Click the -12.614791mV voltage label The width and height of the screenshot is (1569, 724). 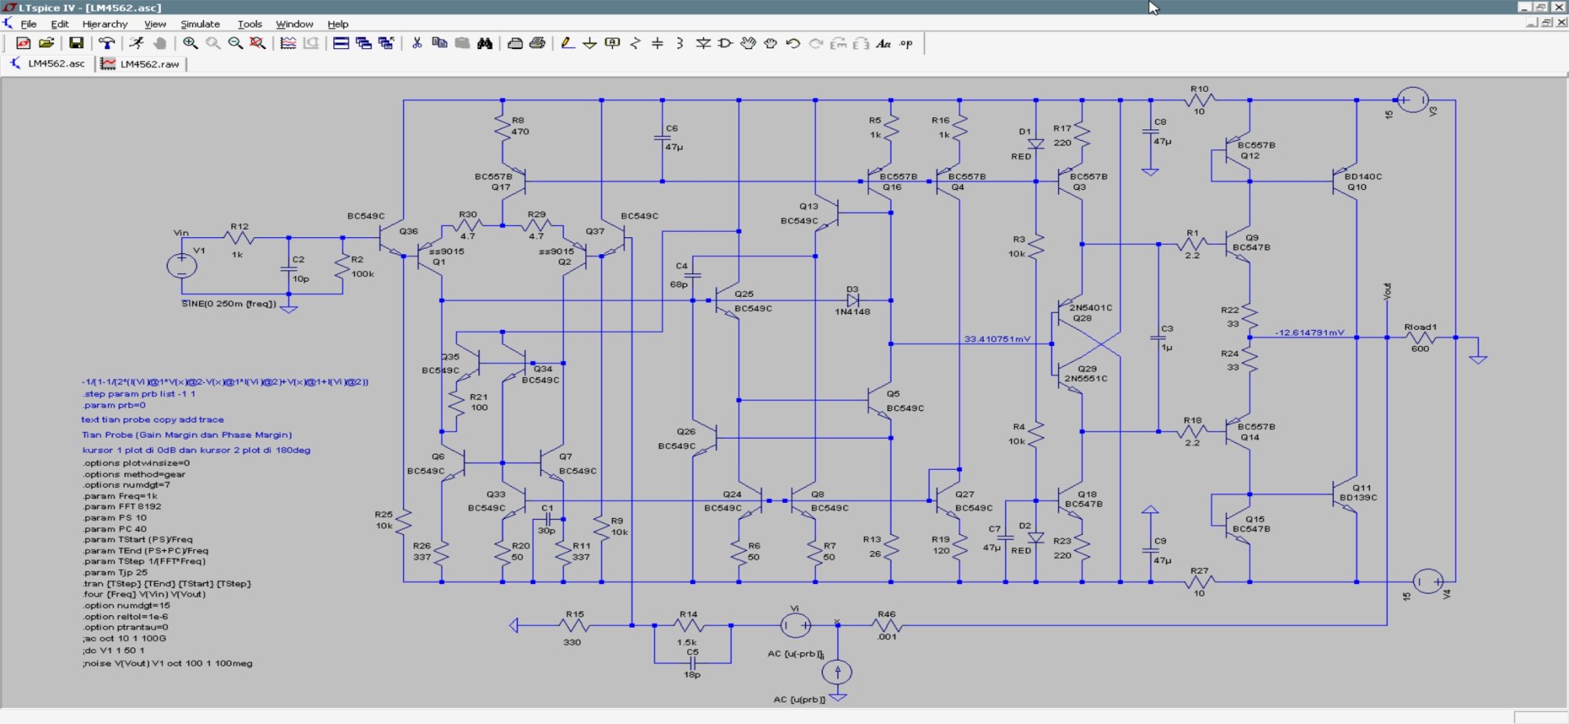[1309, 332]
